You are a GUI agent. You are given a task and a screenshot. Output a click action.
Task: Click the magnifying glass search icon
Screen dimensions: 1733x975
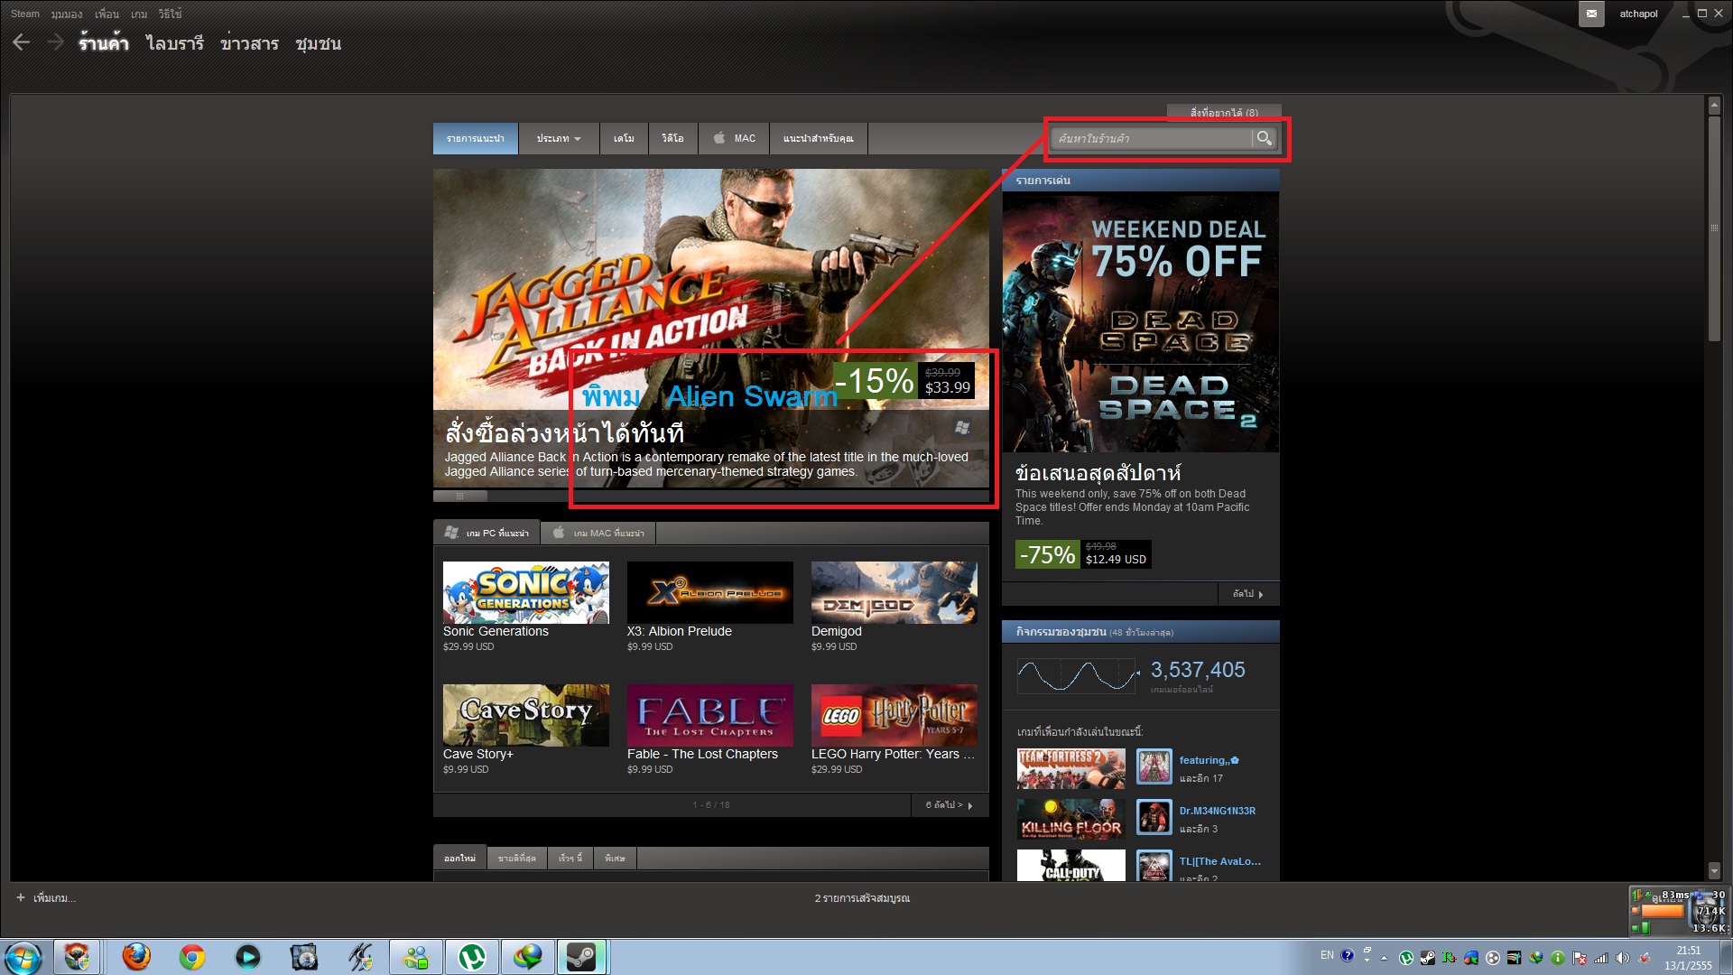tap(1264, 138)
